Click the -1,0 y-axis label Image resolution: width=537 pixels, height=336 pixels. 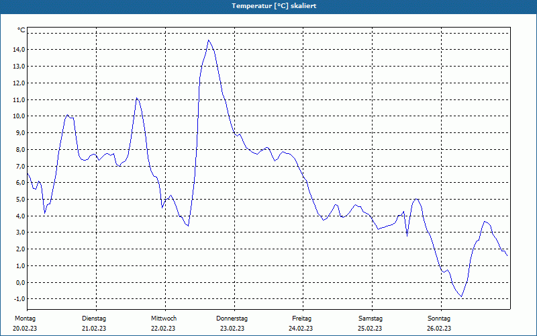tap(19, 298)
